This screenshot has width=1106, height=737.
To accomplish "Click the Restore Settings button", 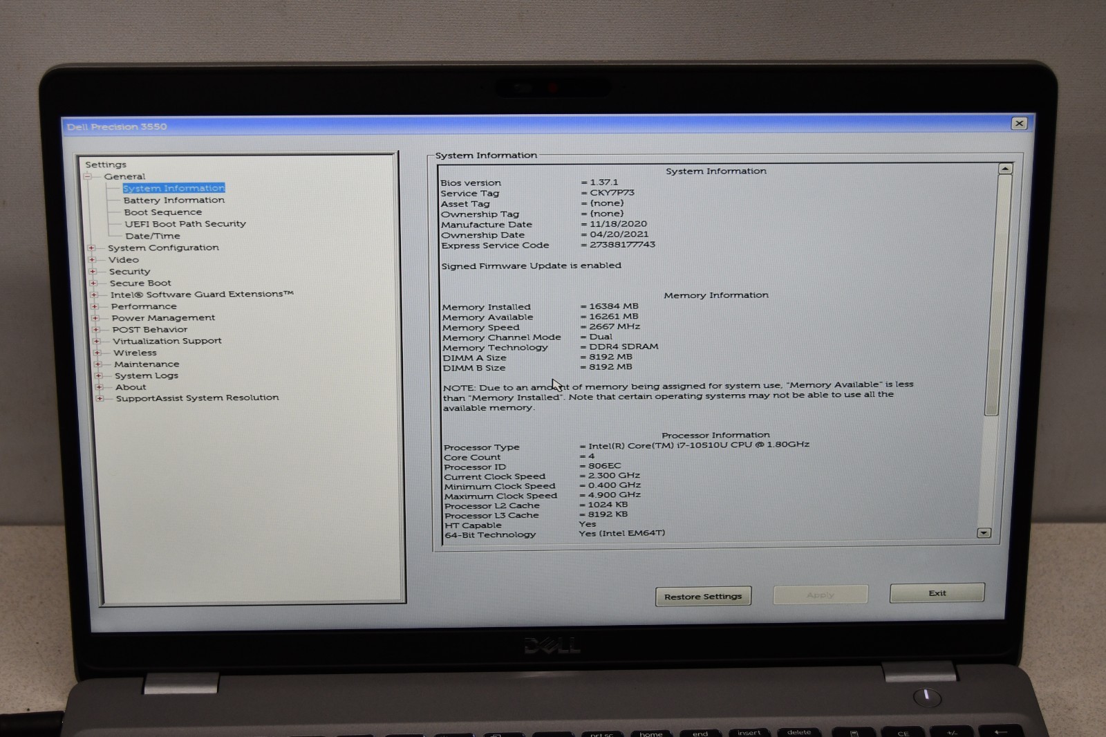I will (x=703, y=596).
